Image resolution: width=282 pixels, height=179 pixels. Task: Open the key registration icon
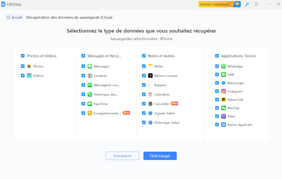tap(247, 4)
